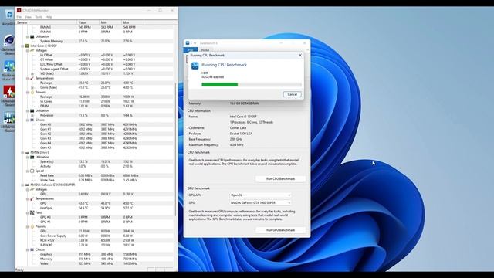Expand the Cores (Max) temperature row

click(x=32, y=87)
